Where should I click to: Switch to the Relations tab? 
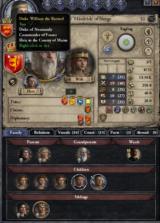click(x=42, y=133)
